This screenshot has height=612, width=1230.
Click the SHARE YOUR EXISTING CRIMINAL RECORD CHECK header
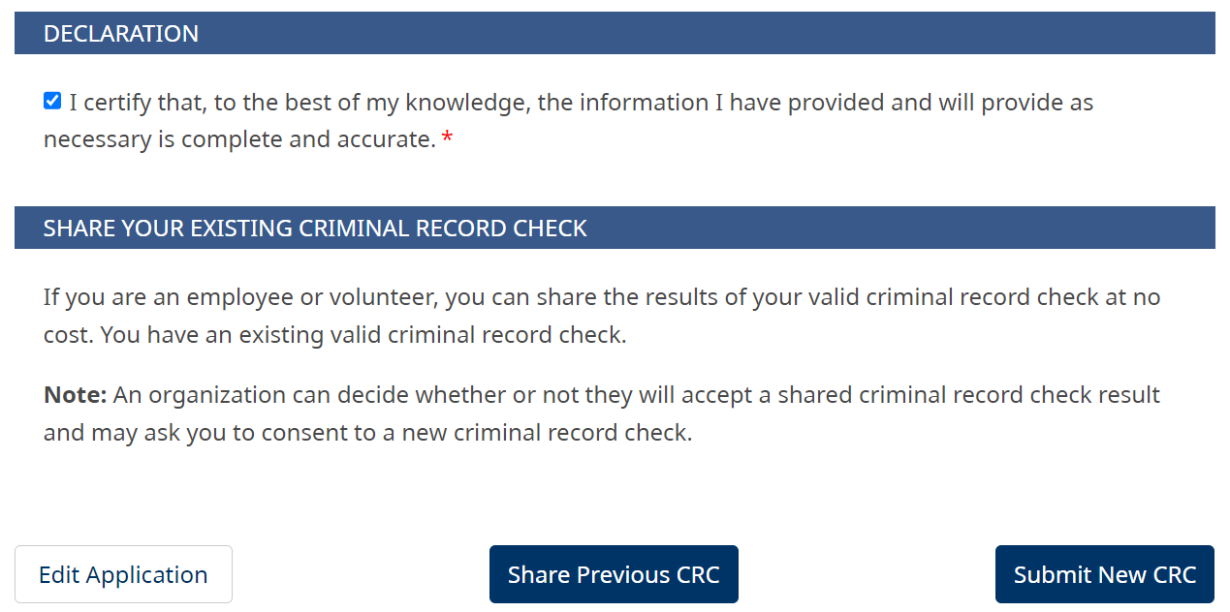[x=314, y=228]
